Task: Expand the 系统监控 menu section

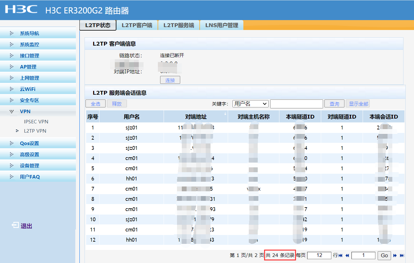Action: 29,44
